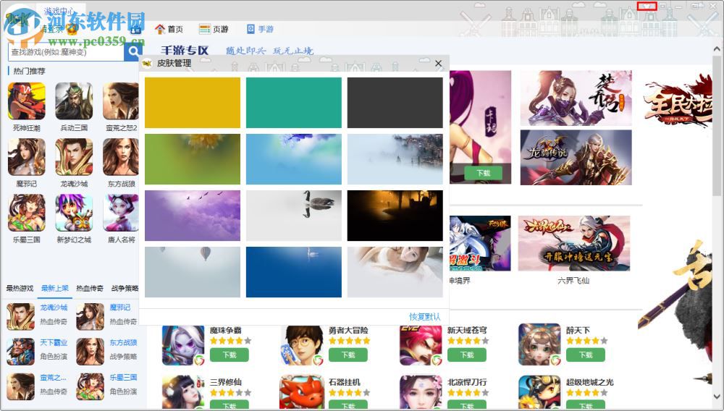
Task: Open the 兵动三国 game icon
Action: pyautogui.click(x=74, y=101)
